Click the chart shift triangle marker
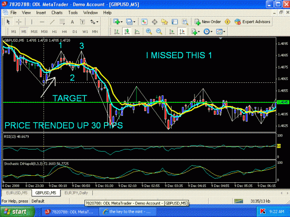 click(x=220, y=38)
